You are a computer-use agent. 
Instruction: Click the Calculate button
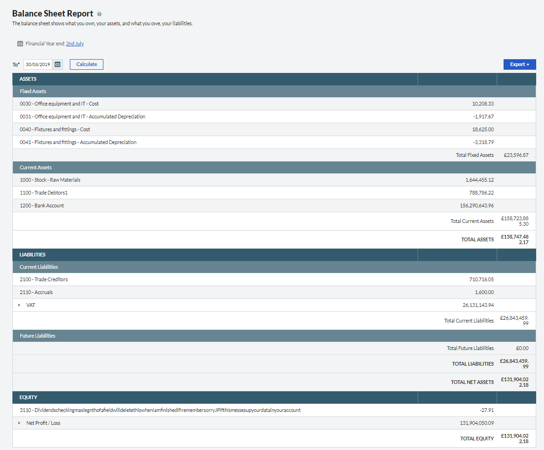[x=86, y=64]
